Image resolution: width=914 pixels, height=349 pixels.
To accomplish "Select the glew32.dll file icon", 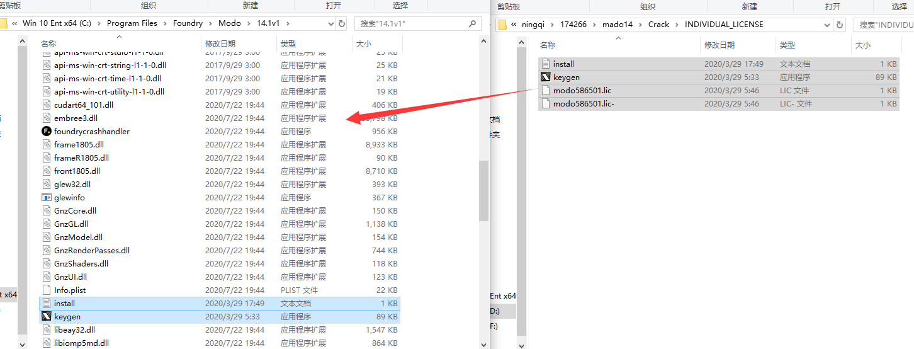I will 46,184.
